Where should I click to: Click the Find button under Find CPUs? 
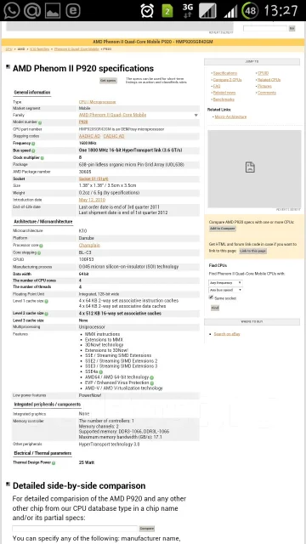point(215,308)
